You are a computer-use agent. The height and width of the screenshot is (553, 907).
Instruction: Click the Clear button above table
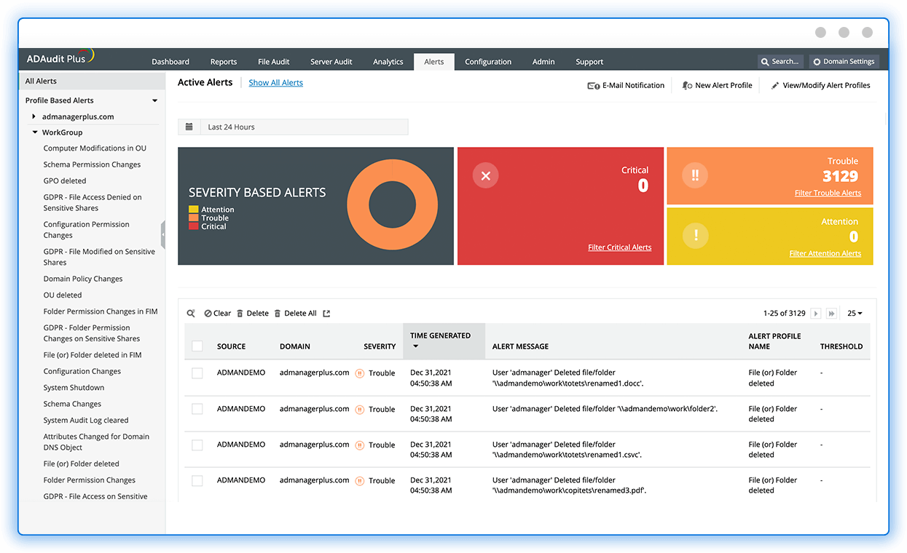click(217, 314)
